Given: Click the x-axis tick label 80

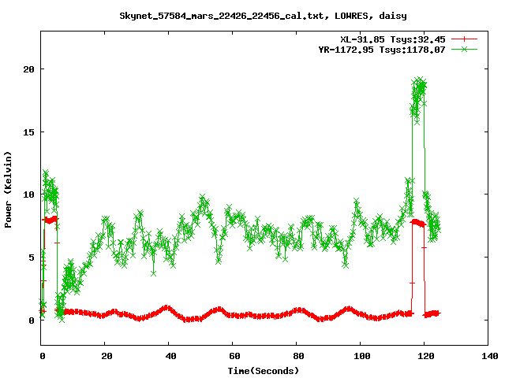Looking at the screenshot, I should click(x=298, y=356).
